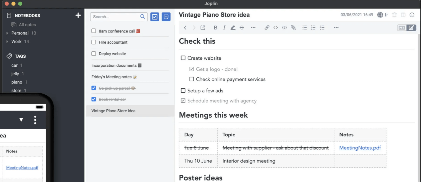
Task: Tick the Setup a few ads checkbox
Action: pos(183,91)
